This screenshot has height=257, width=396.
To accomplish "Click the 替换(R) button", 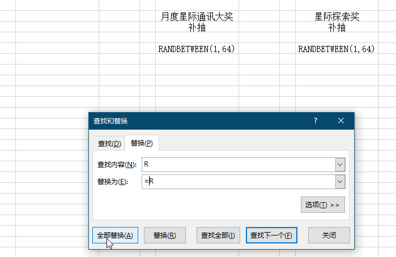I will [165, 235].
